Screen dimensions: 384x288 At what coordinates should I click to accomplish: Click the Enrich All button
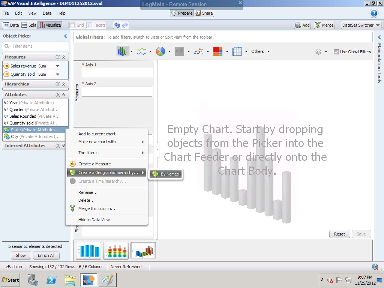(46, 255)
